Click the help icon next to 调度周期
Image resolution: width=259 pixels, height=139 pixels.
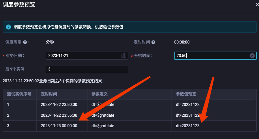(x=25, y=42)
